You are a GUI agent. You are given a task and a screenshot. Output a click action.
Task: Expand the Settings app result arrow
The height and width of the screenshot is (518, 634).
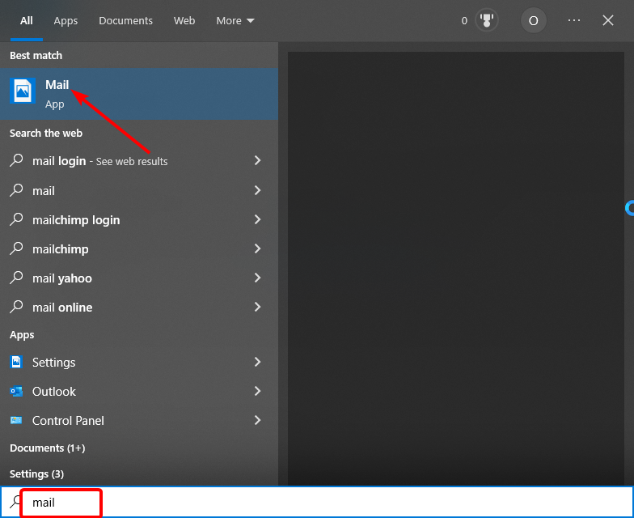[257, 362]
